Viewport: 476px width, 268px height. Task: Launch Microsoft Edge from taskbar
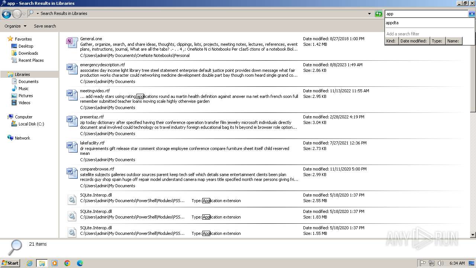click(80, 263)
